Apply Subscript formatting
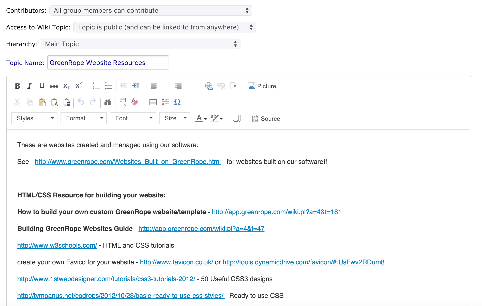Image resolution: width=482 pixels, height=306 pixels. coord(66,86)
